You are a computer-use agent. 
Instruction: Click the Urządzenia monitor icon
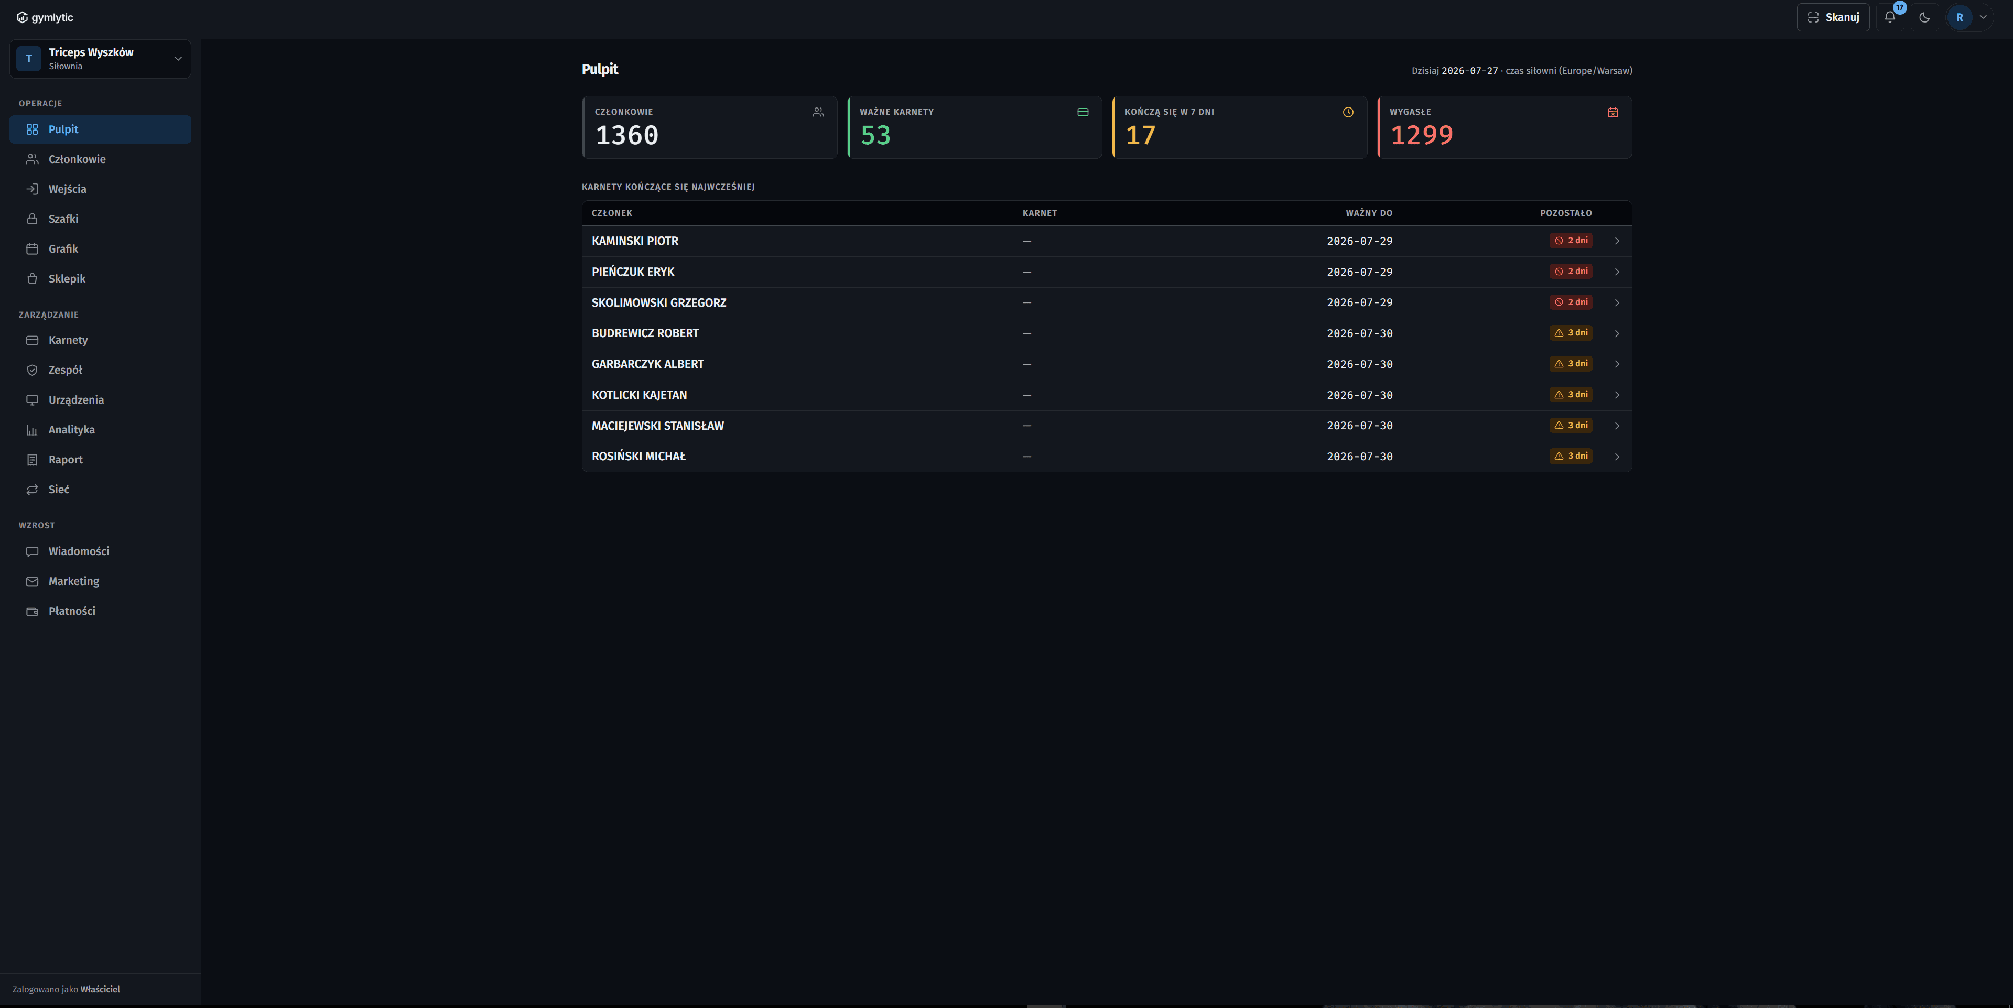tap(32, 400)
